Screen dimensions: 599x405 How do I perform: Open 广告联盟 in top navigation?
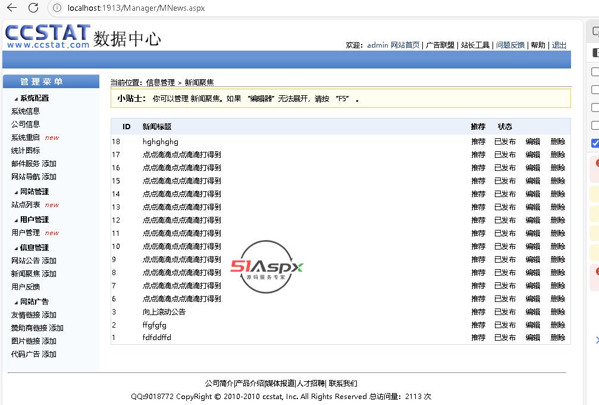click(440, 45)
